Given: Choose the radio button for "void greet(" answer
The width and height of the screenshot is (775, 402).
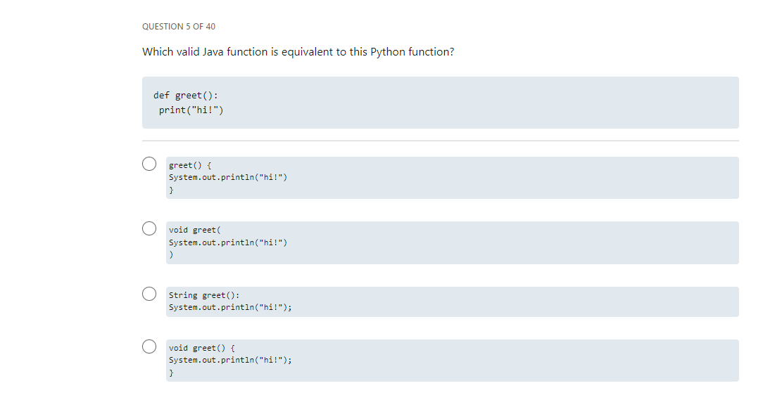Looking at the screenshot, I should pos(149,228).
